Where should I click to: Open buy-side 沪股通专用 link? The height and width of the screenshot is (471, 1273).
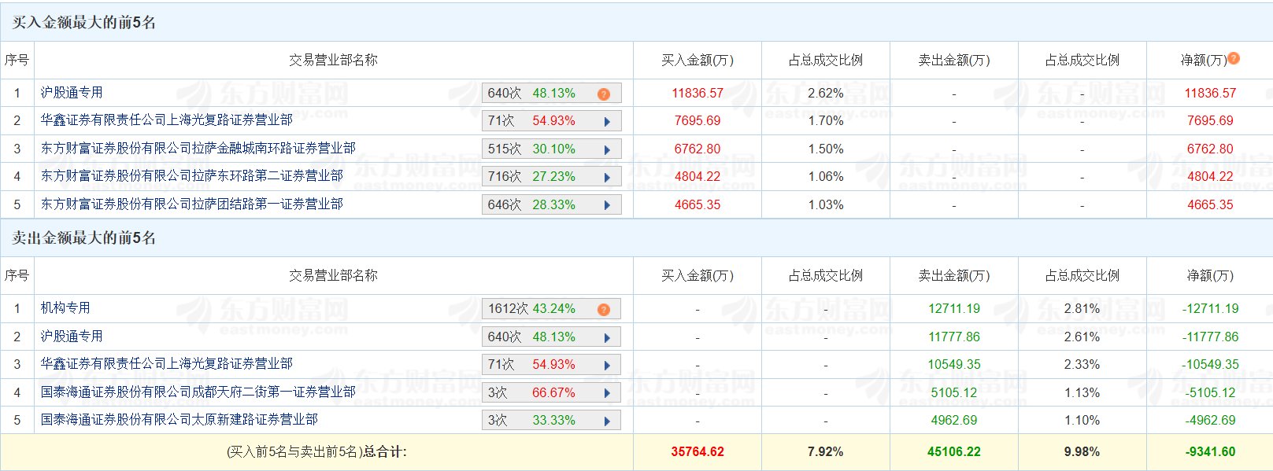tap(72, 93)
